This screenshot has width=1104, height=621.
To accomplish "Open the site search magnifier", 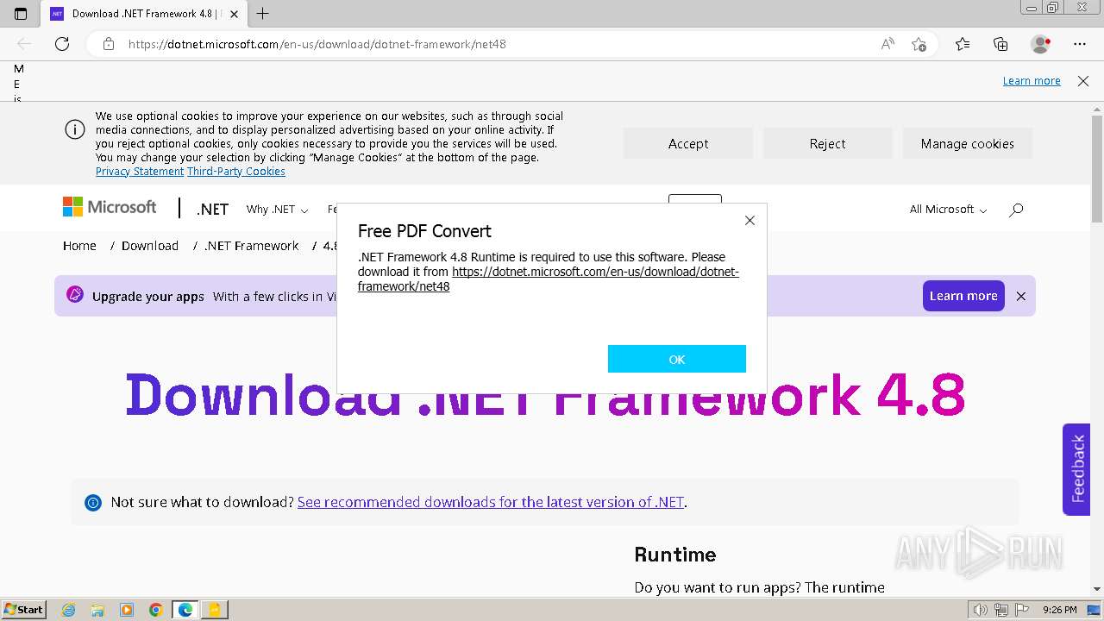I will tap(1016, 209).
